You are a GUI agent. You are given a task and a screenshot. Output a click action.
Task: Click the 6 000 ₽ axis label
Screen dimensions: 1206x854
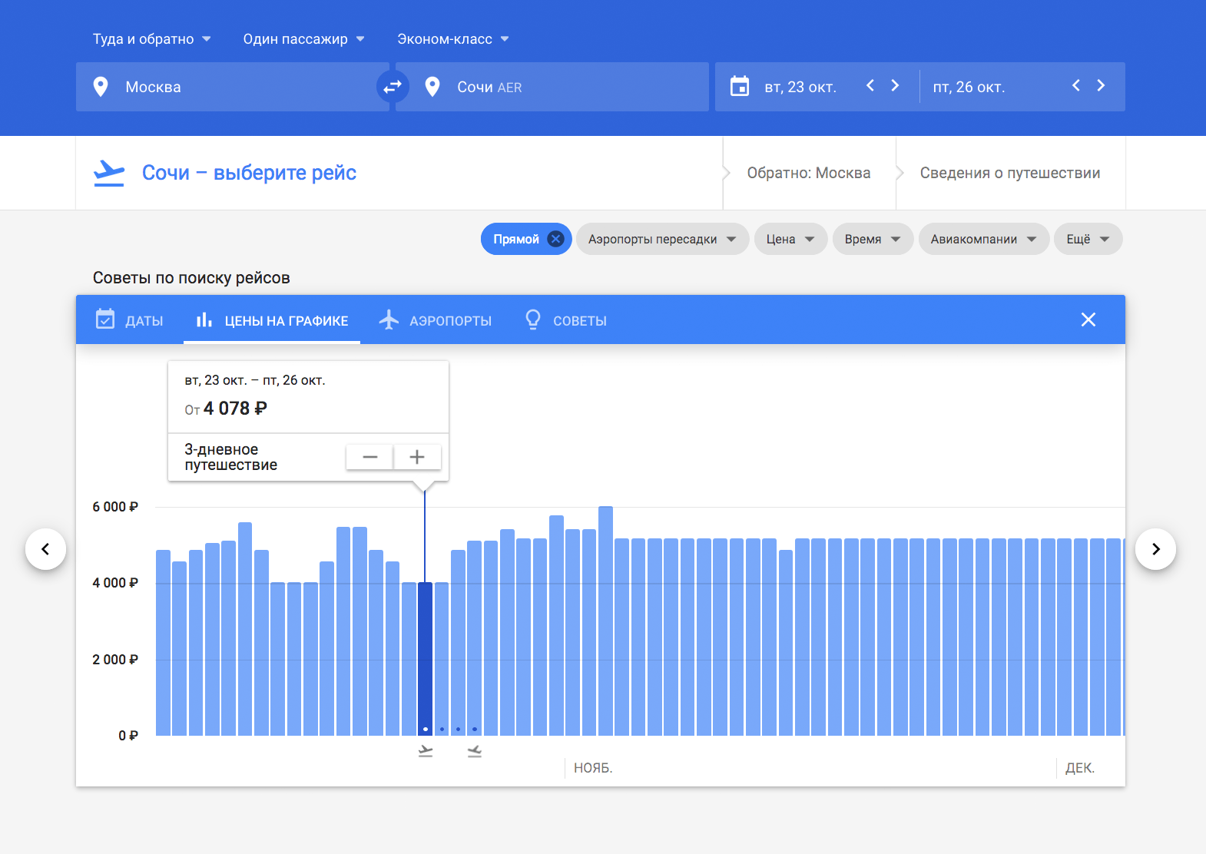[115, 507]
